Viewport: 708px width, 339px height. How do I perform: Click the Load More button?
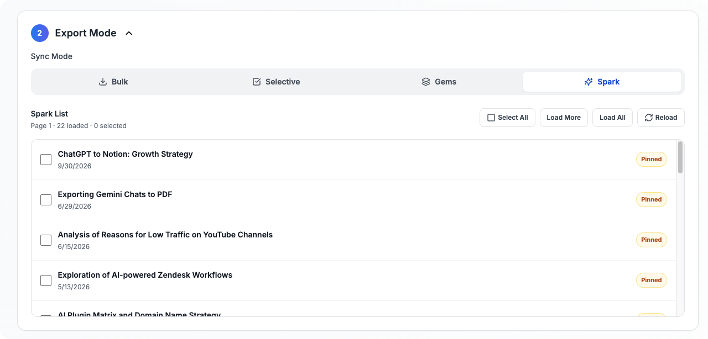[564, 118]
